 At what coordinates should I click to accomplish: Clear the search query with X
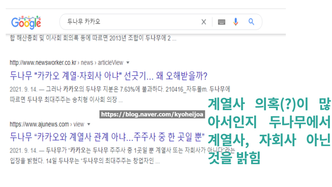(204, 22)
